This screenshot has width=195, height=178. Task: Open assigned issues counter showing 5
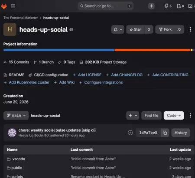[x=168, y=6]
